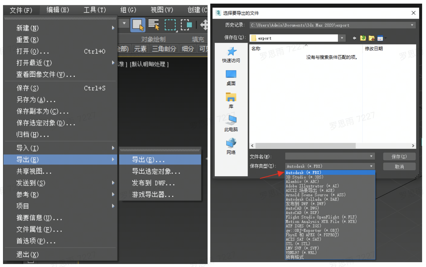Expand the 历史记录 path dropdown

(x=412, y=25)
